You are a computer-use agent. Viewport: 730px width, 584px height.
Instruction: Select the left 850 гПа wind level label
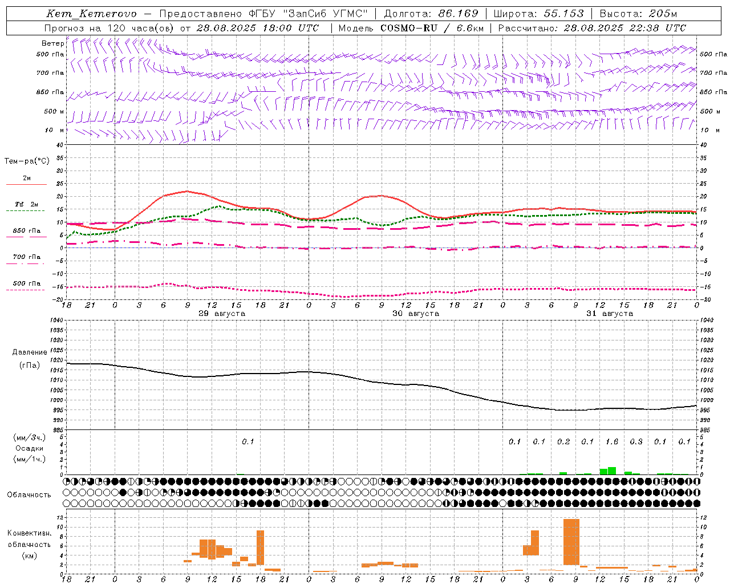(50, 92)
